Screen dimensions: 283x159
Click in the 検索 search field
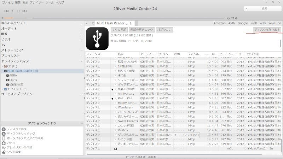tap(265, 8)
